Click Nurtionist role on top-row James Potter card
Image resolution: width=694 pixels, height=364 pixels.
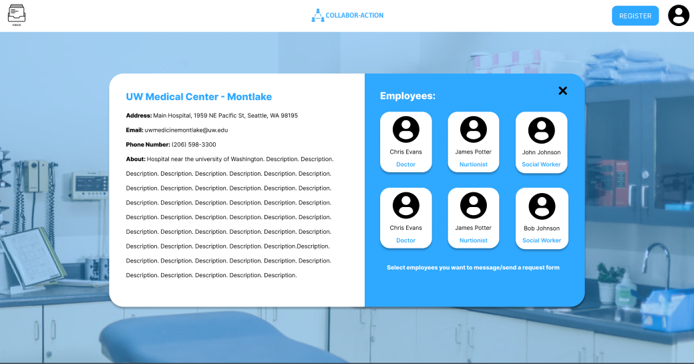pyautogui.click(x=474, y=164)
